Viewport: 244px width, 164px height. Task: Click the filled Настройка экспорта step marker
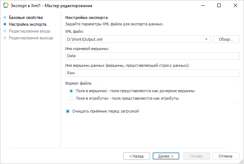click(5, 25)
